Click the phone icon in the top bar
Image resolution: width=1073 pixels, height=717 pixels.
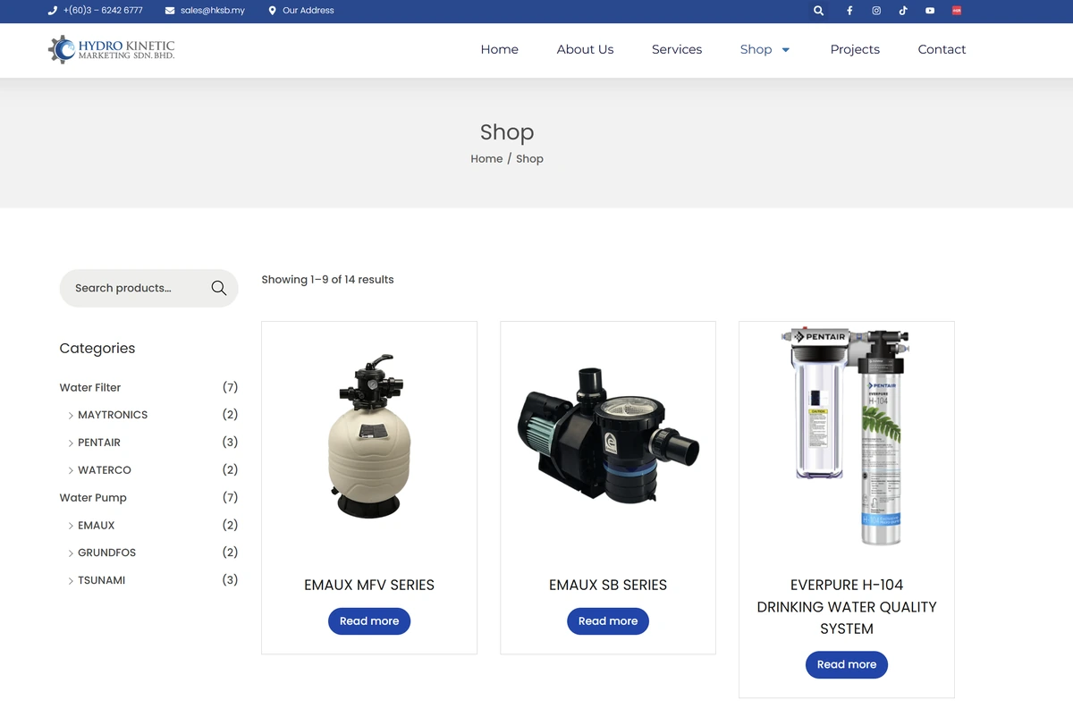click(53, 11)
